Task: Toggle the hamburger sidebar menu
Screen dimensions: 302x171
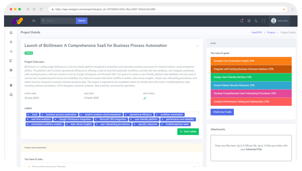Action: point(34,21)
